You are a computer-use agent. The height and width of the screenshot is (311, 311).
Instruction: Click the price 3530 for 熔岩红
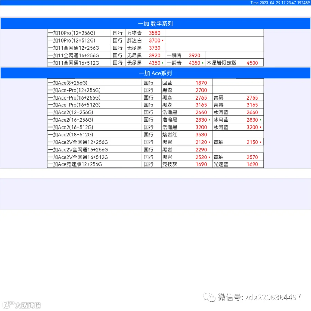(x=201, y=135)
